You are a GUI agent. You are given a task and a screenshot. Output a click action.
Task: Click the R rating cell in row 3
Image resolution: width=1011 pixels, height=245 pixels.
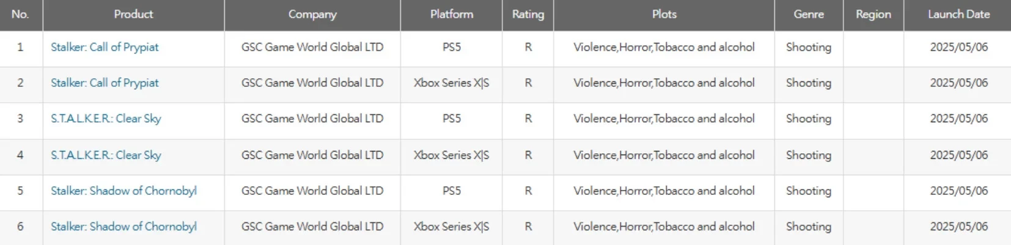coord(528,119)
